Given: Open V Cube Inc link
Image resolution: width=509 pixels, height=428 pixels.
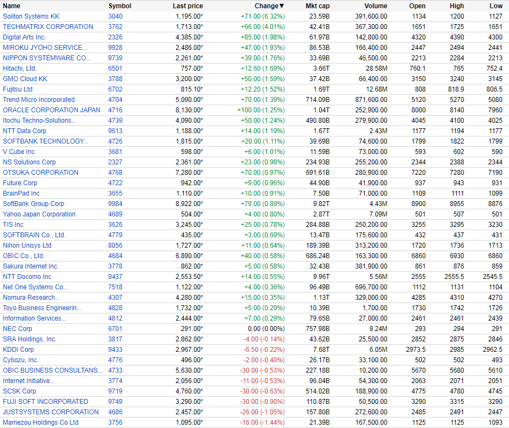Looking at the screenshot, I should (19, 151).
